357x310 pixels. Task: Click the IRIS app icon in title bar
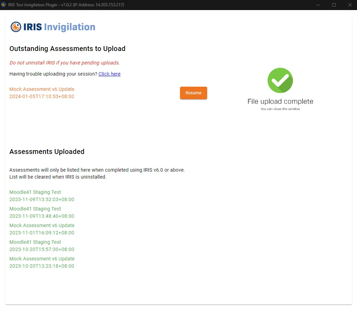[4, 5]
